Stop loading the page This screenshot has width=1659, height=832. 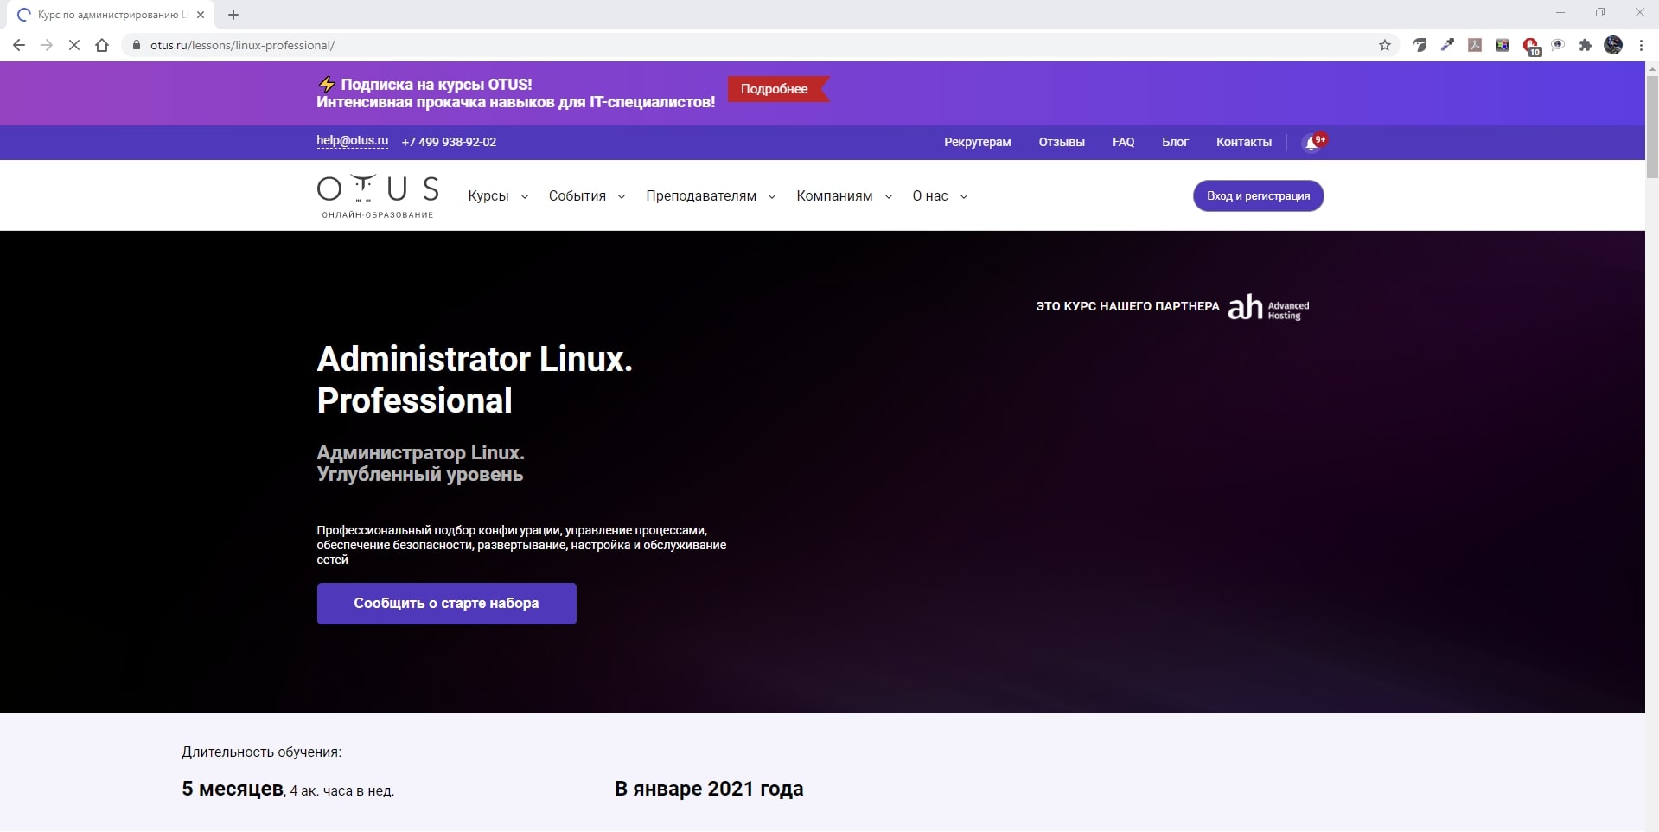coord(74,45)
